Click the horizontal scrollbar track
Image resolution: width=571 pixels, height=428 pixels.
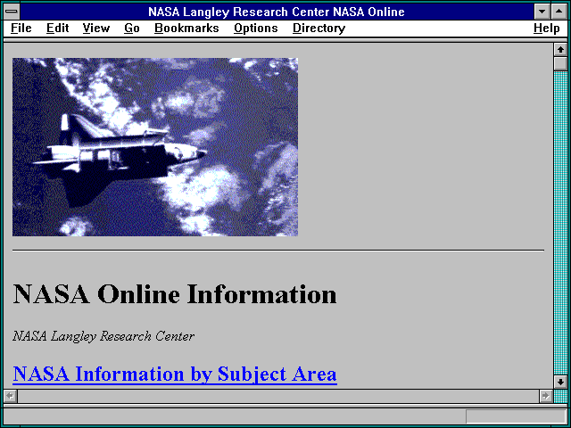point(277,396)
